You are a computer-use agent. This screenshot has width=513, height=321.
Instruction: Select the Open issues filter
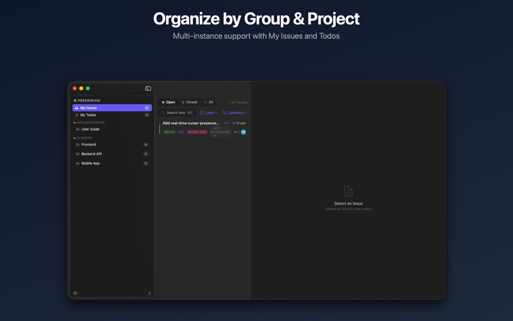170,102
